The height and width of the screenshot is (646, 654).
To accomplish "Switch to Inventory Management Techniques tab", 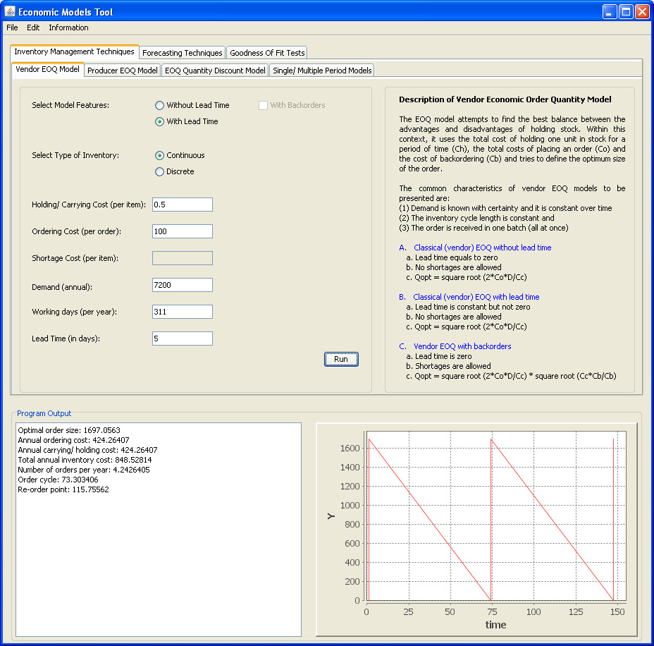I will (x=74, y=51).
